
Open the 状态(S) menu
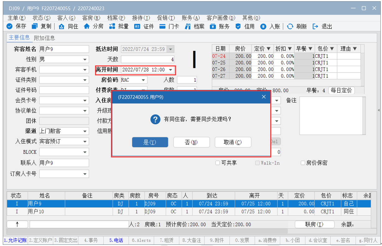(41, 18)
